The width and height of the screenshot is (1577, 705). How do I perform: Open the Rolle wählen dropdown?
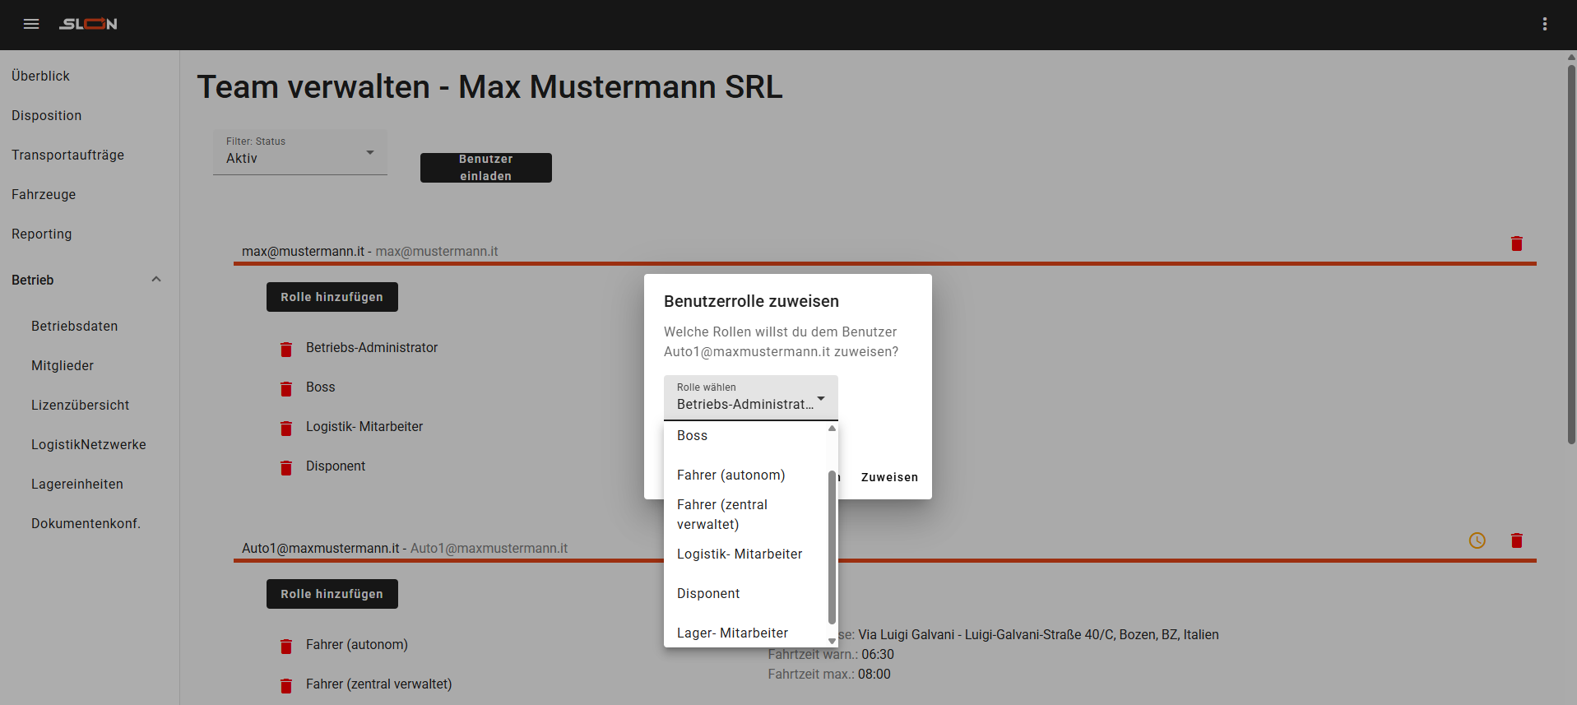point(750,397)
